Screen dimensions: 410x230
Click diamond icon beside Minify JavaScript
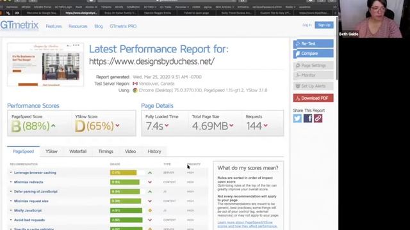click(150, 210)
